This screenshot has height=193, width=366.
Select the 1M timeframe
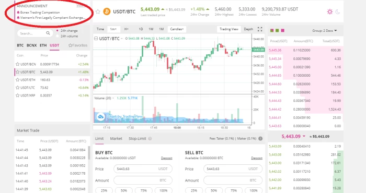(161, 29)
